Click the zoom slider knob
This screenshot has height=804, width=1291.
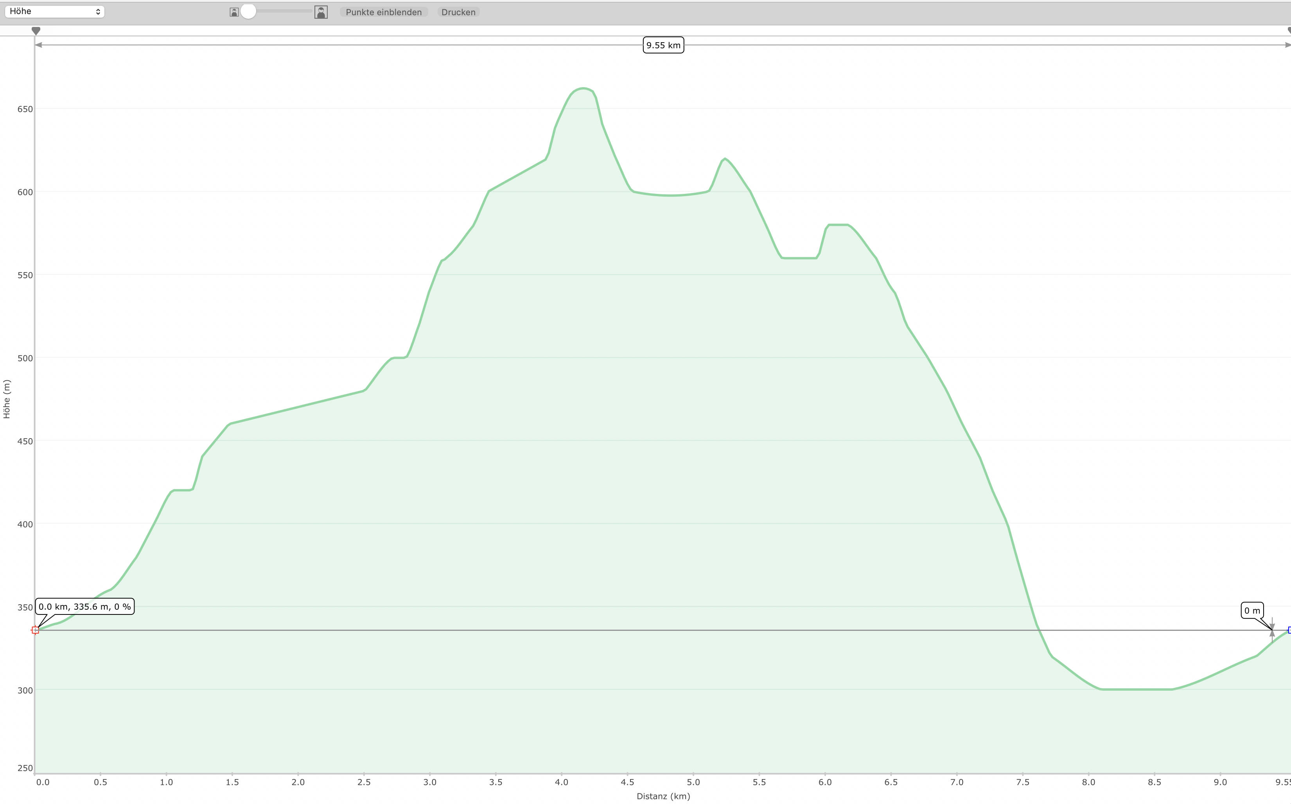[x=248, y=11]
